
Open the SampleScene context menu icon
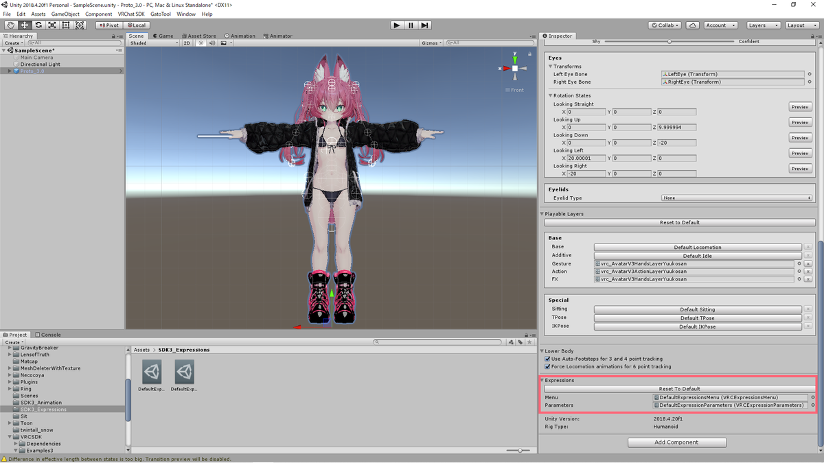point(119,51)
